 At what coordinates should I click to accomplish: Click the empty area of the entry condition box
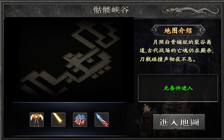point(178,96)
